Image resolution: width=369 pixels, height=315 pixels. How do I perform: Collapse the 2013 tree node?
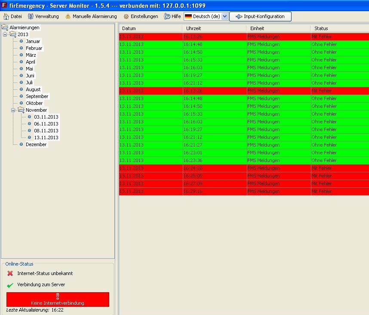5,34
